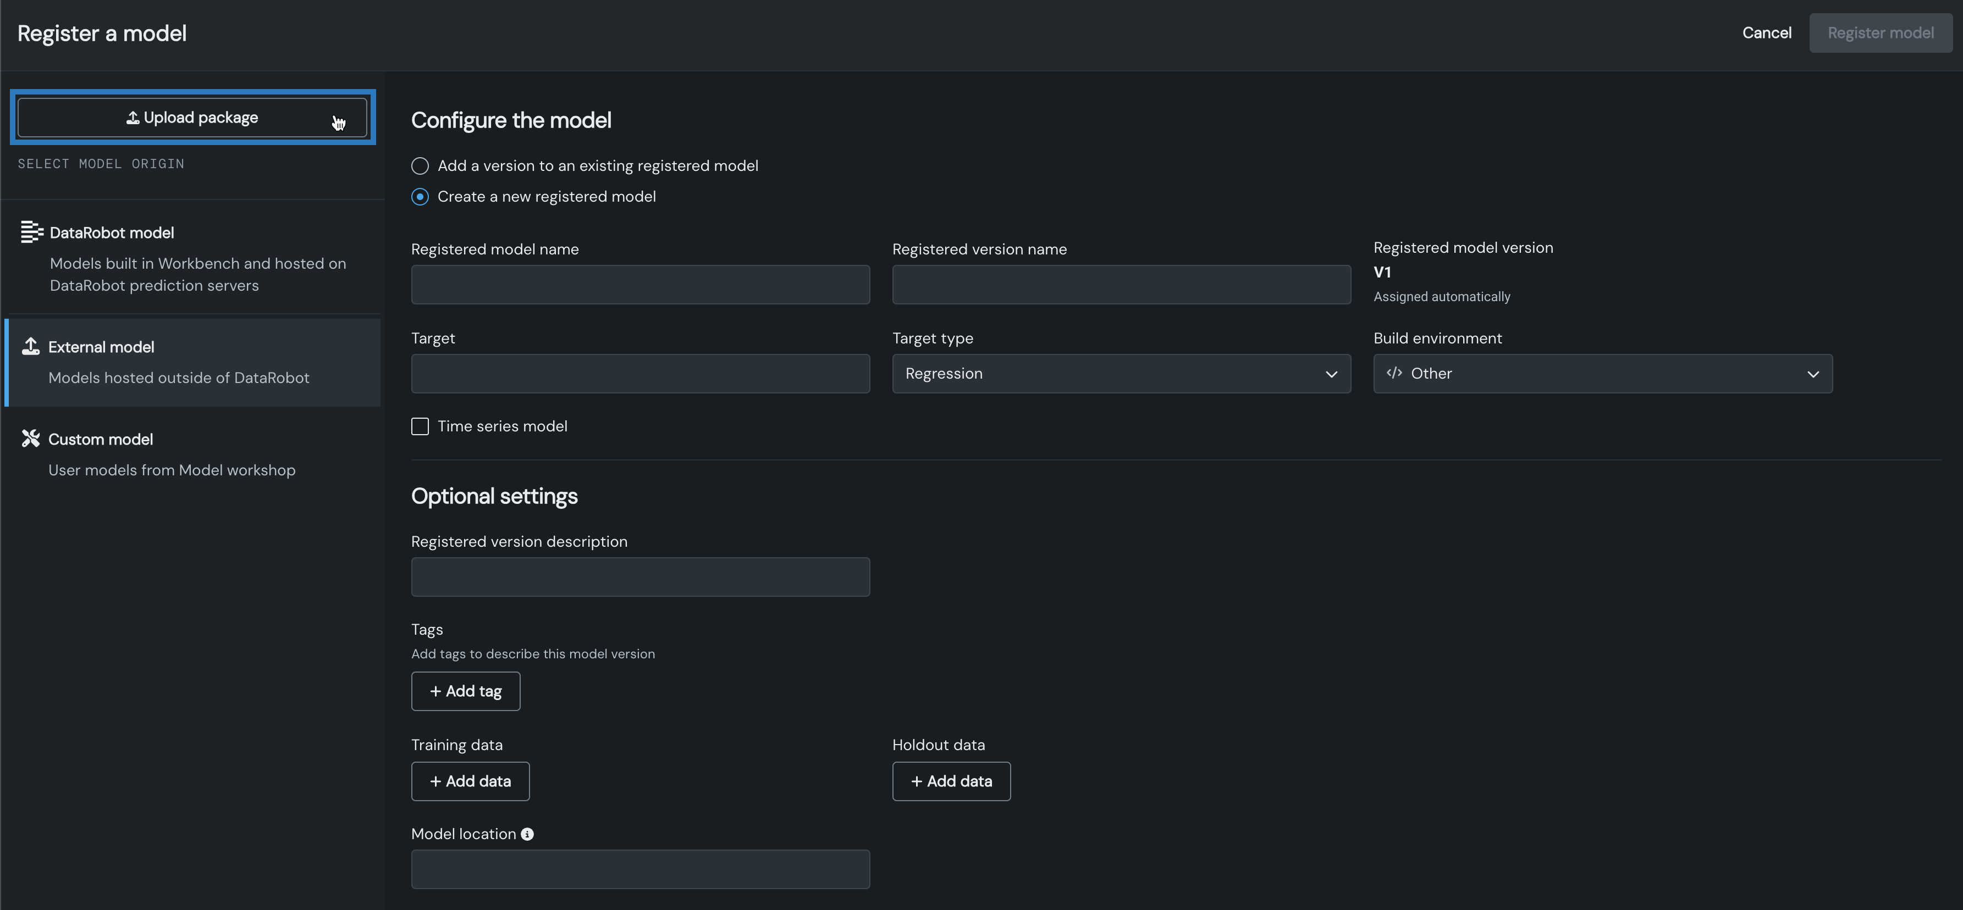Click the Build environment code icon
Viewport: 1963px width, 910px height.
tap(1394, 373)
